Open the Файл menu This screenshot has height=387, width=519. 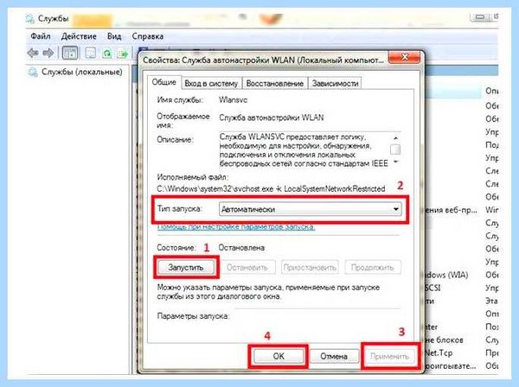[41, 36]
